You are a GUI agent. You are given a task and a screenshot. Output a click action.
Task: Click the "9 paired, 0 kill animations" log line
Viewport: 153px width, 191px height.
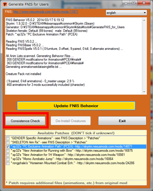[40, 81]
